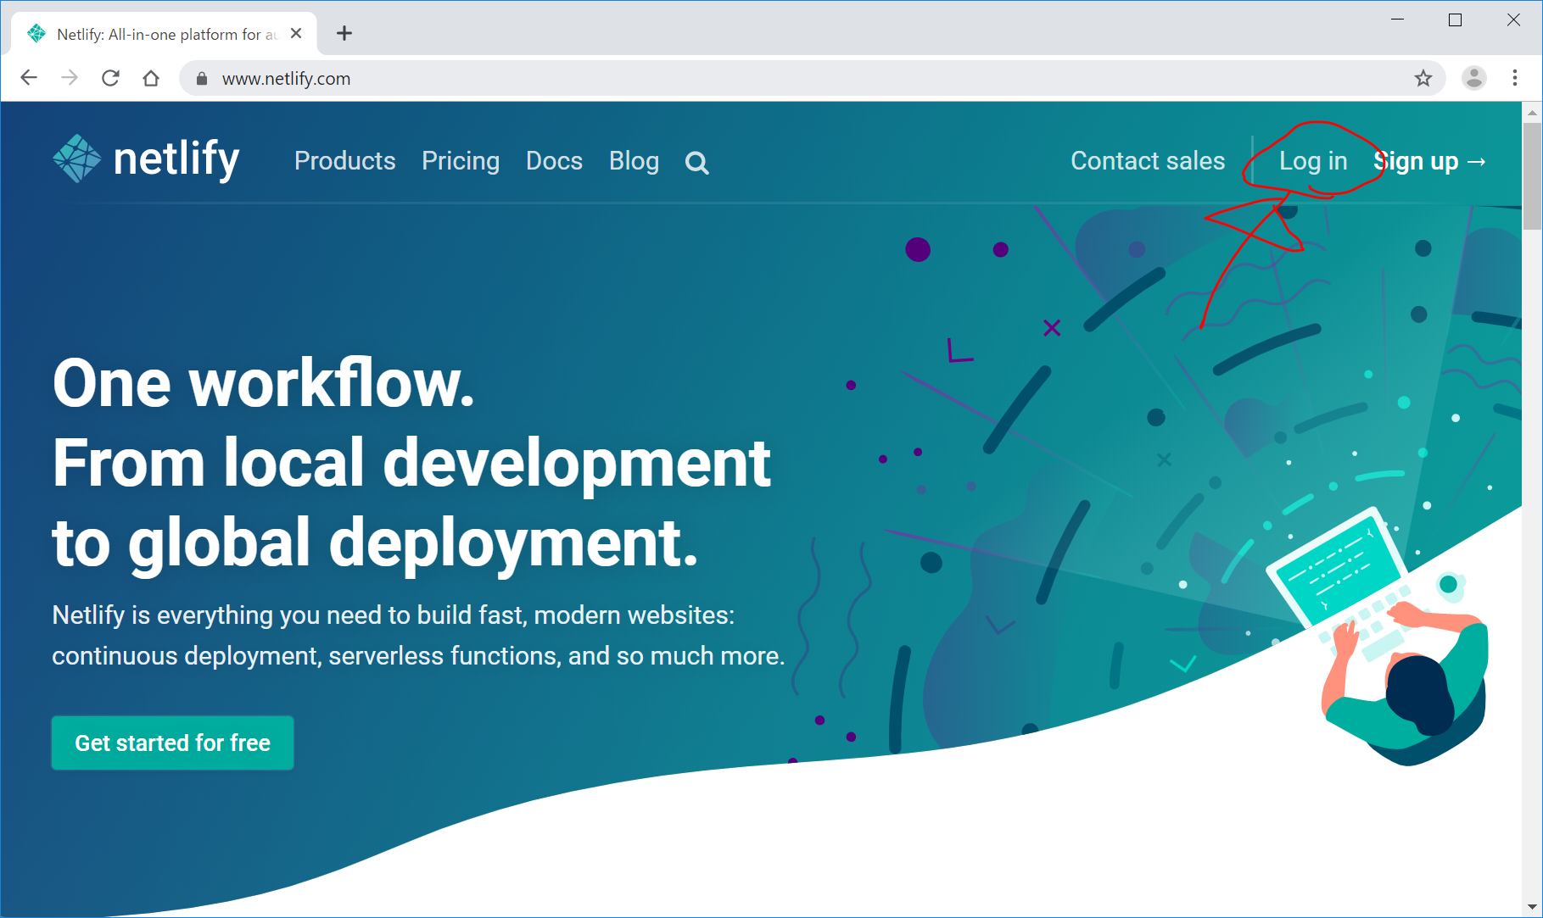Go to the browser home page
Image resolution: width=1543 pixels, height=918 pixels.
coord(151,79)
